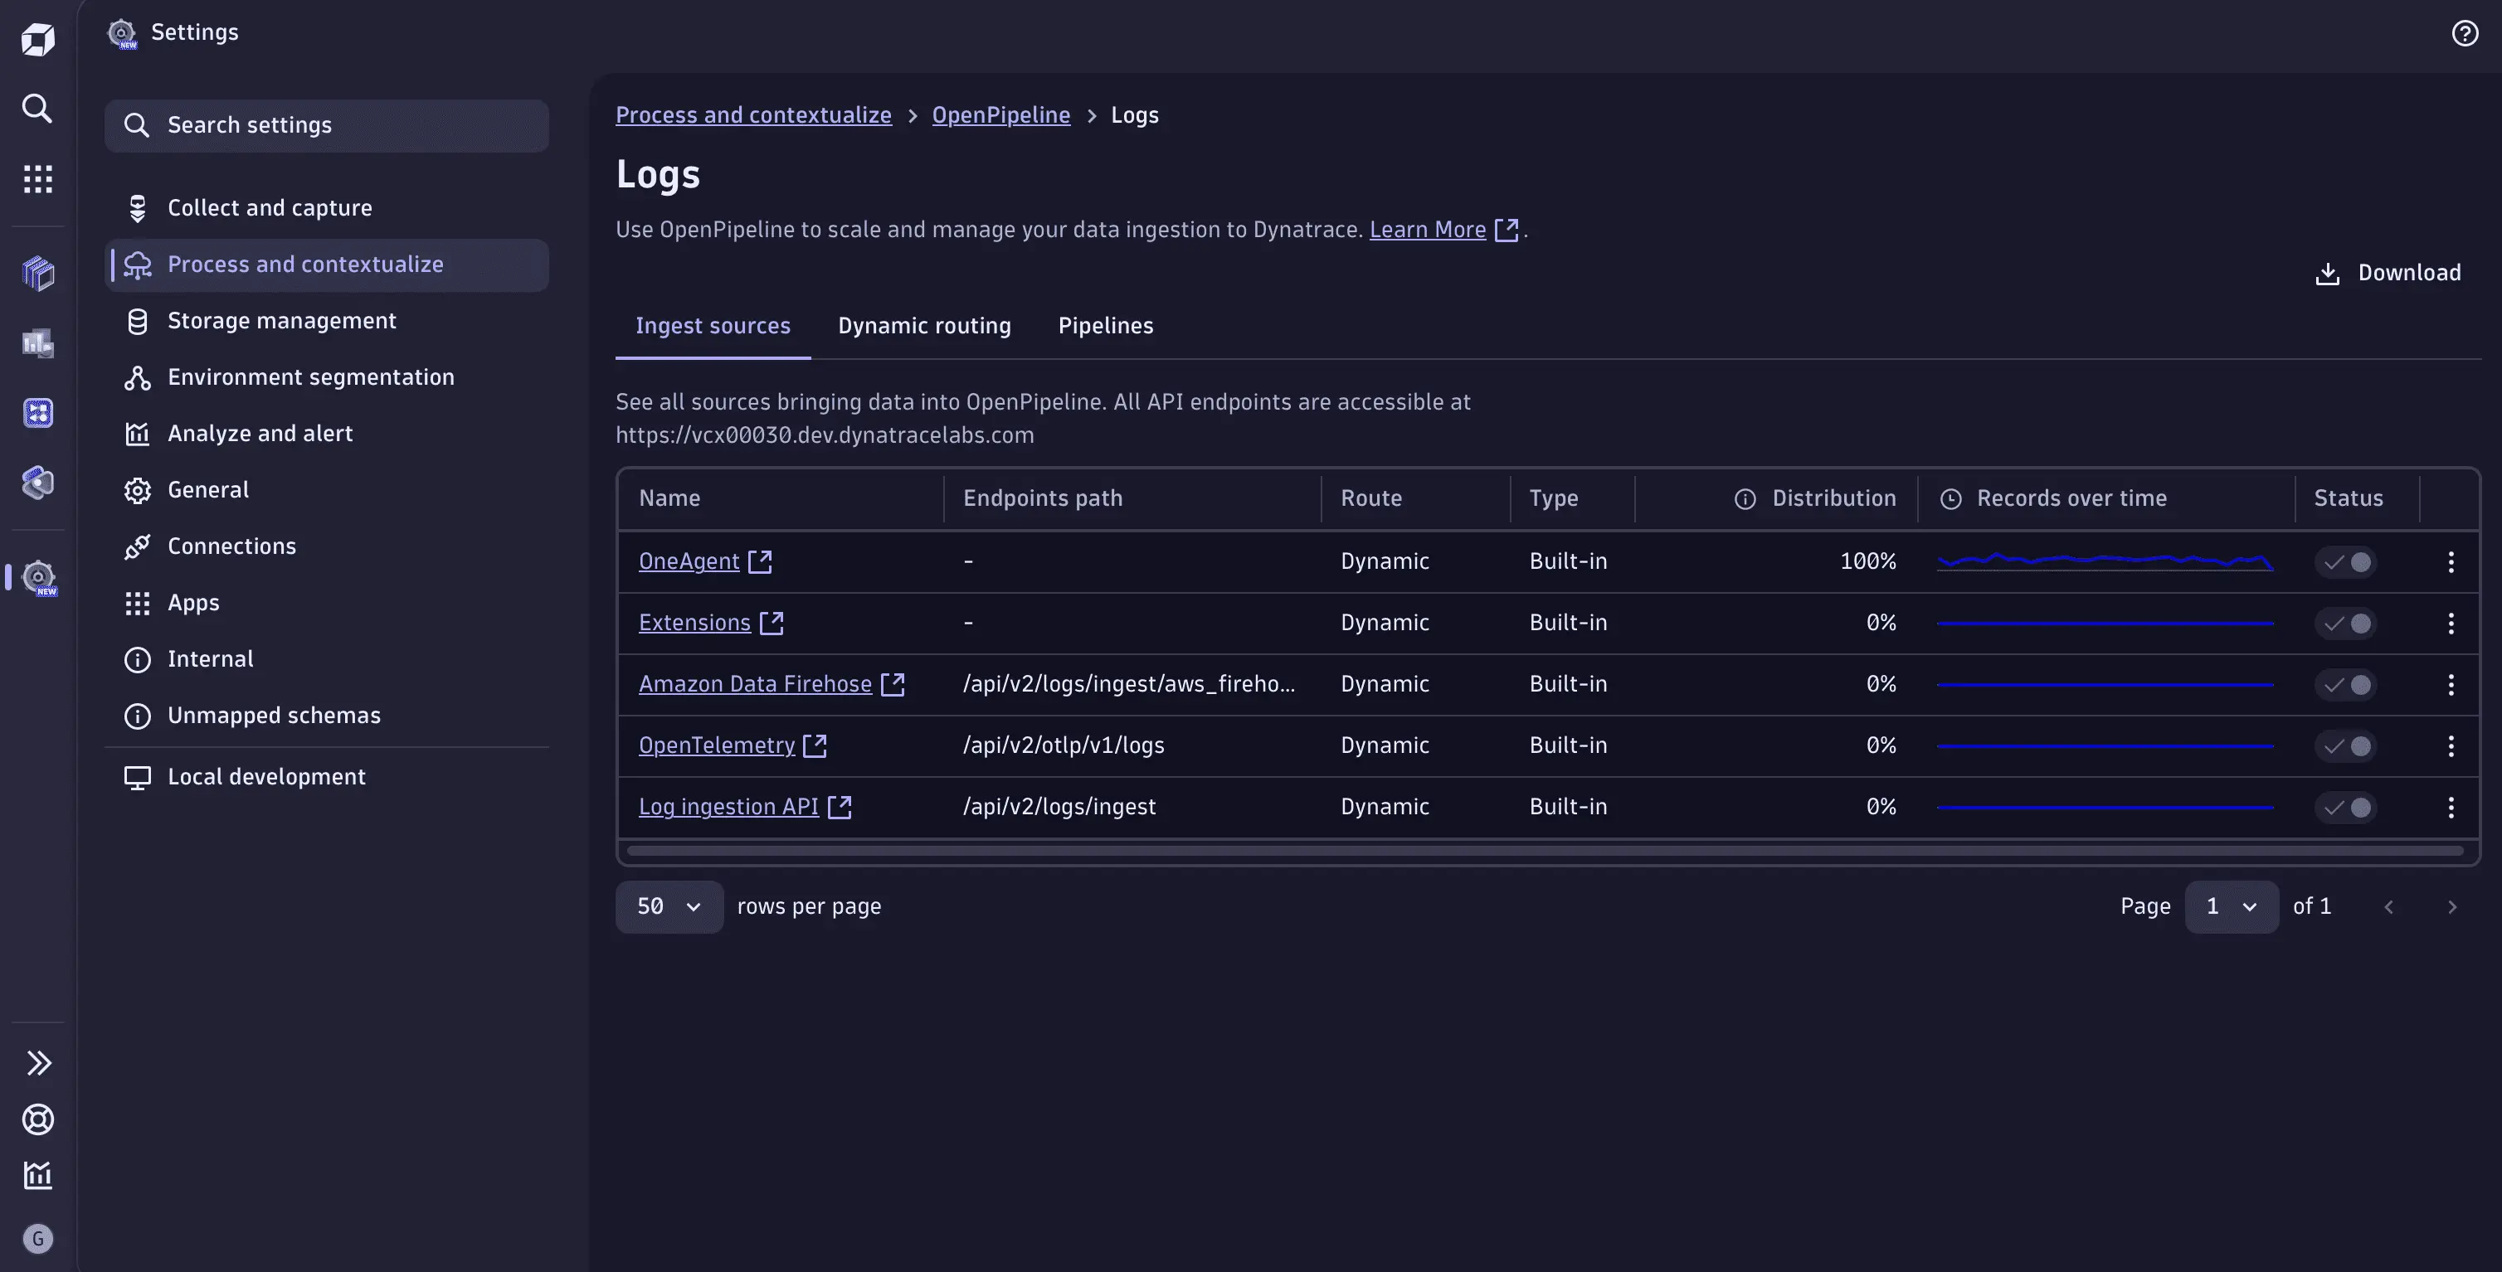Click the bottom dock chart icon
The height and width of the screenshot is (1272, 2502).
tap(38, 1176)
